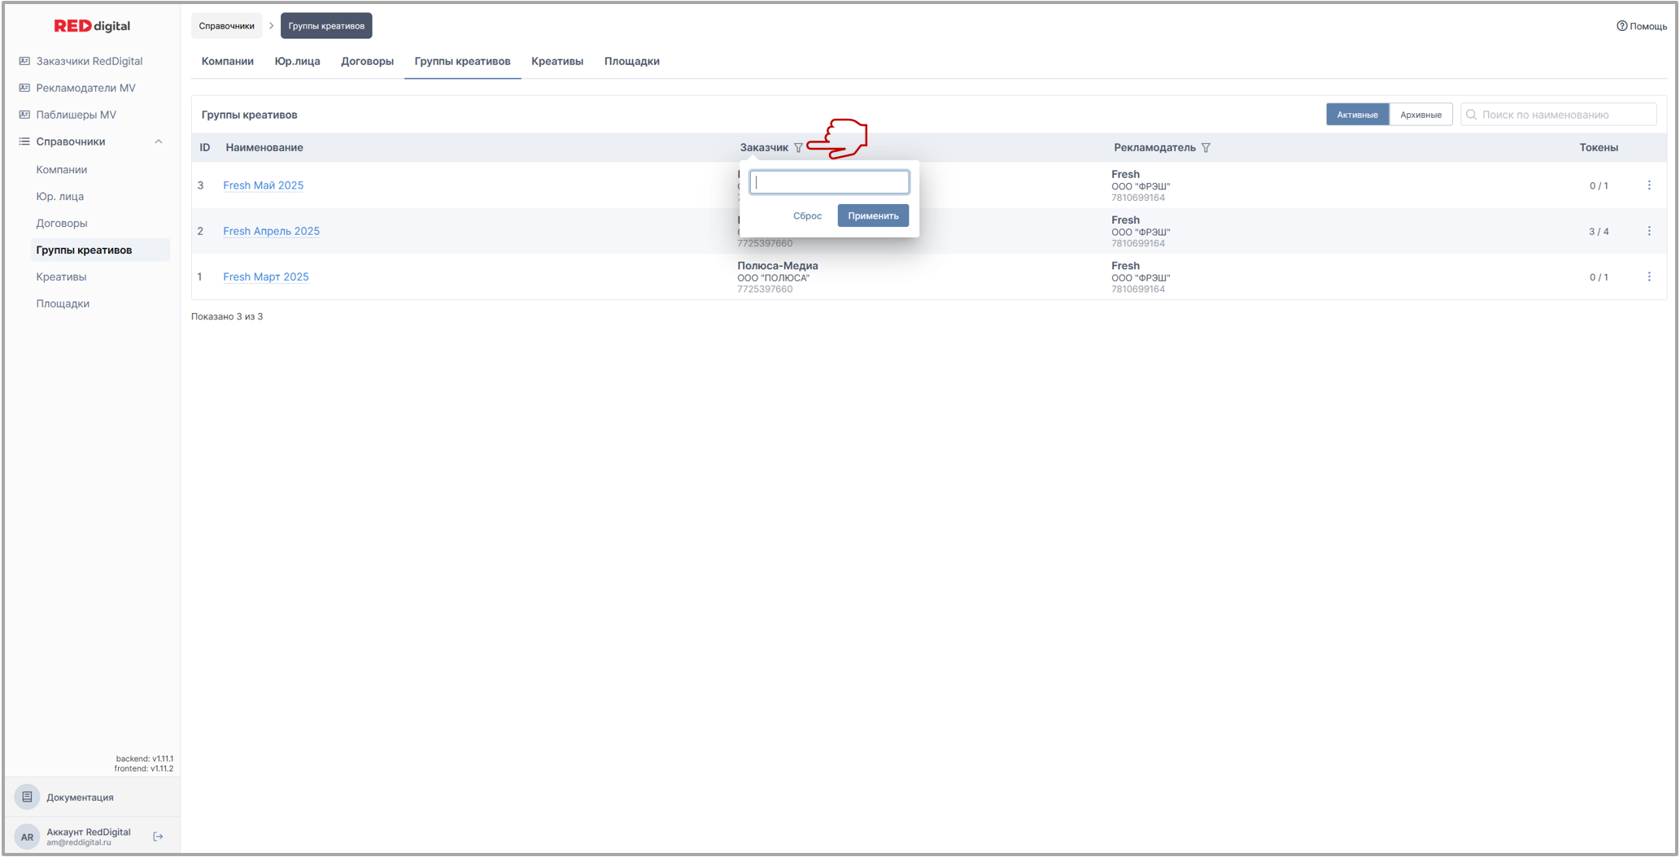Click the Справочники breadcrumb

coord(227,26)
